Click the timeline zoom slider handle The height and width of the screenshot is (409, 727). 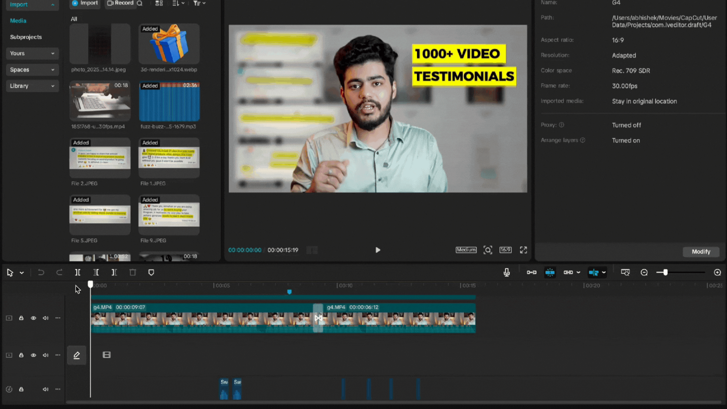(x=665, y=273)
